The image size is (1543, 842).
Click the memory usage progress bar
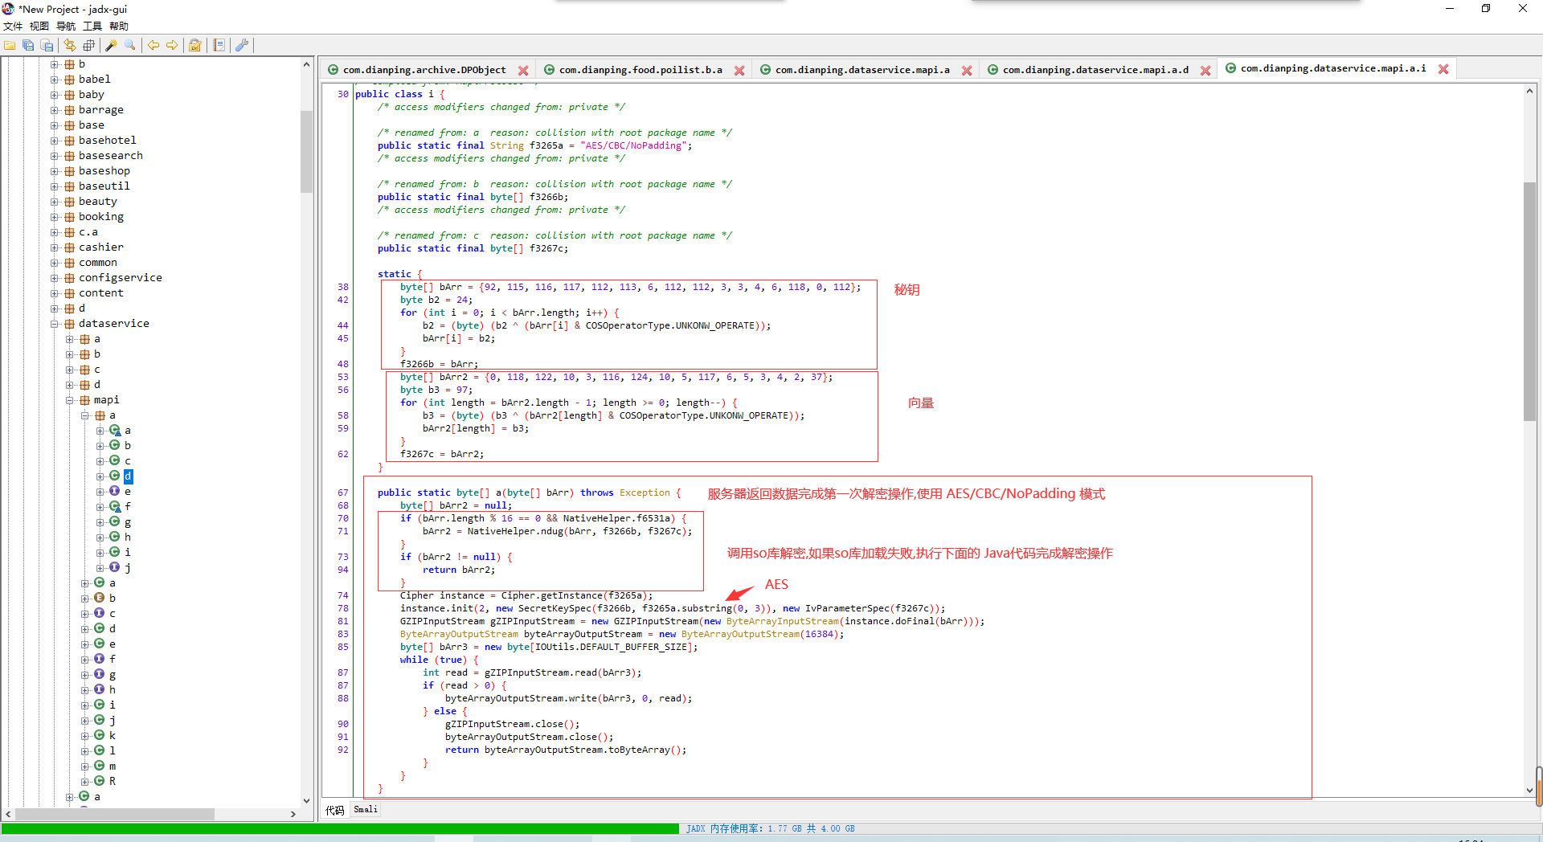point(770,828)
